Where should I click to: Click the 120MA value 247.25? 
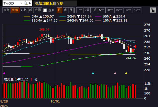pyautogui.click(x=52, y=21)
